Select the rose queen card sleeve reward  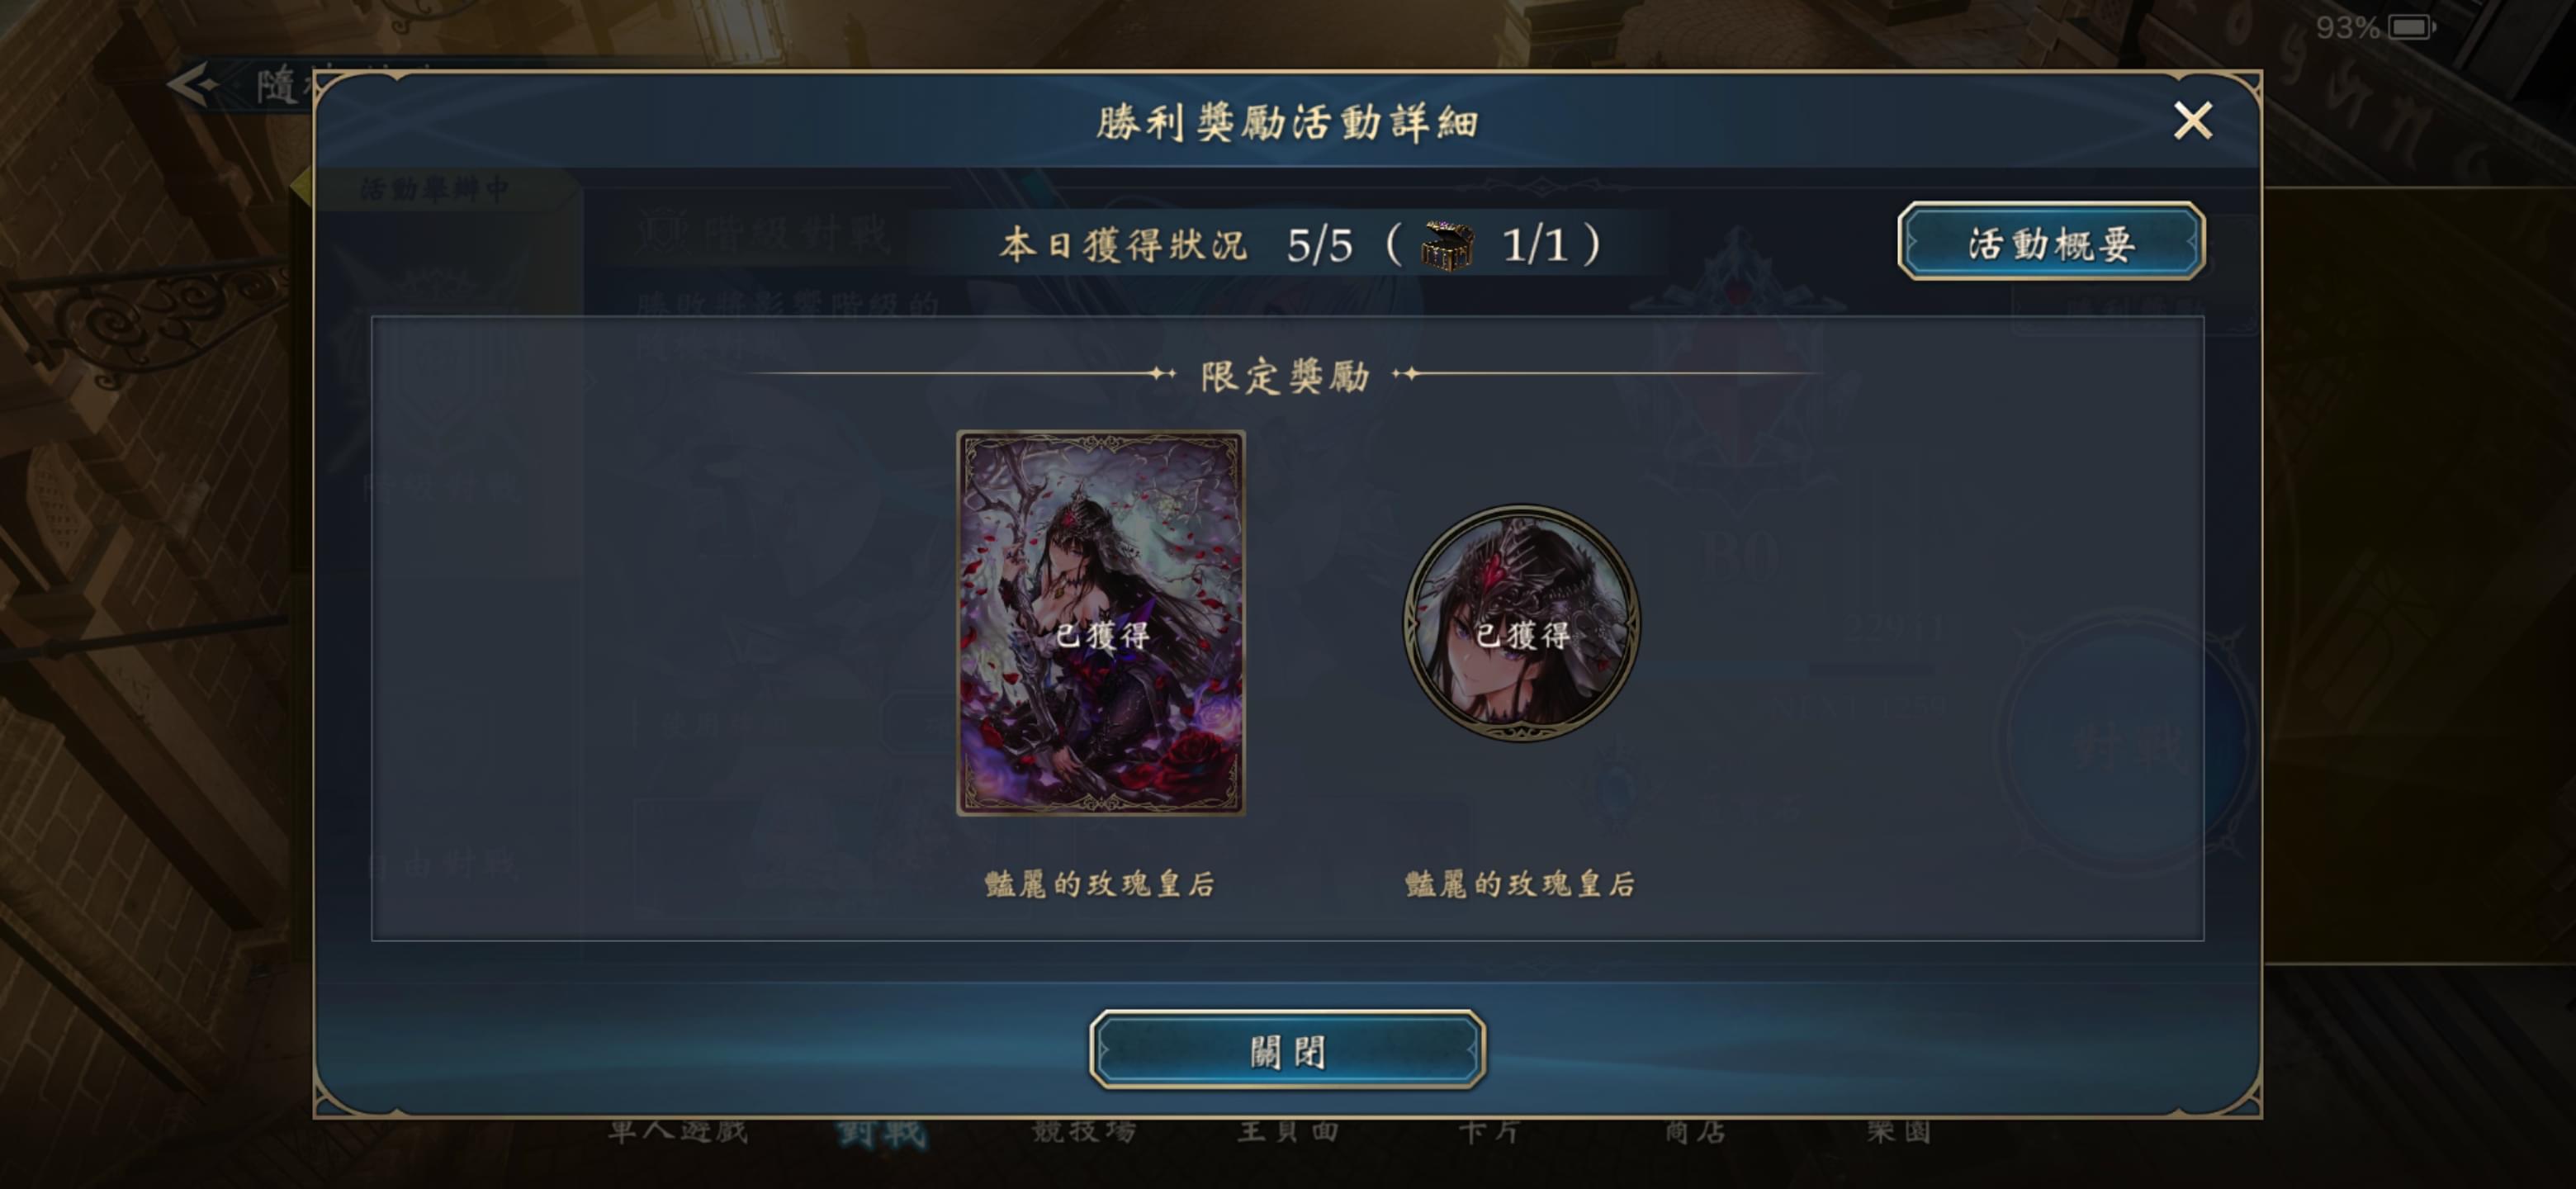point(1101,623)
